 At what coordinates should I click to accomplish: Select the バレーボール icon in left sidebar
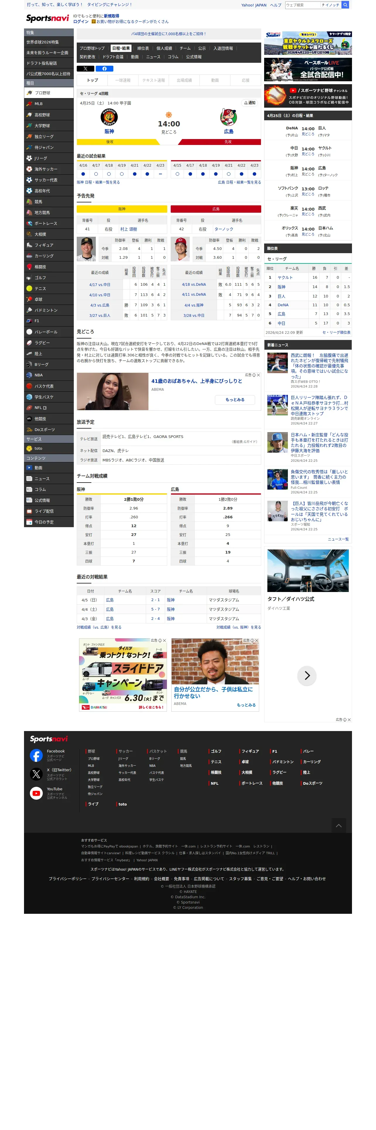[x=29, y=331]
